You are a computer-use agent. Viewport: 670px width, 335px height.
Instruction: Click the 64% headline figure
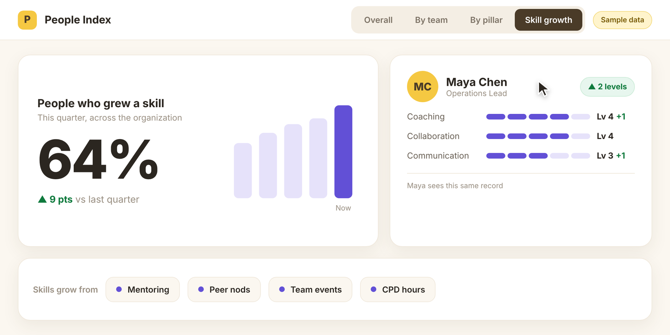pos(98,160)
